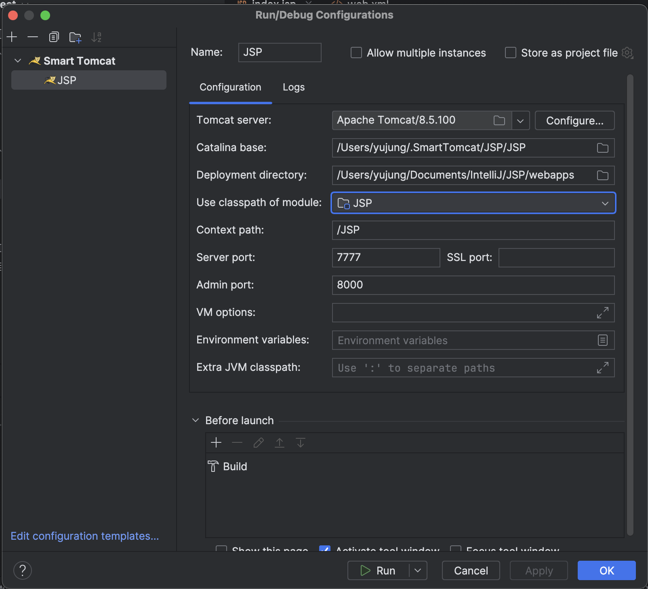Viewport: 648px width, 589px height.
Task: Switch to the Configuration tab
Action: 230,87
